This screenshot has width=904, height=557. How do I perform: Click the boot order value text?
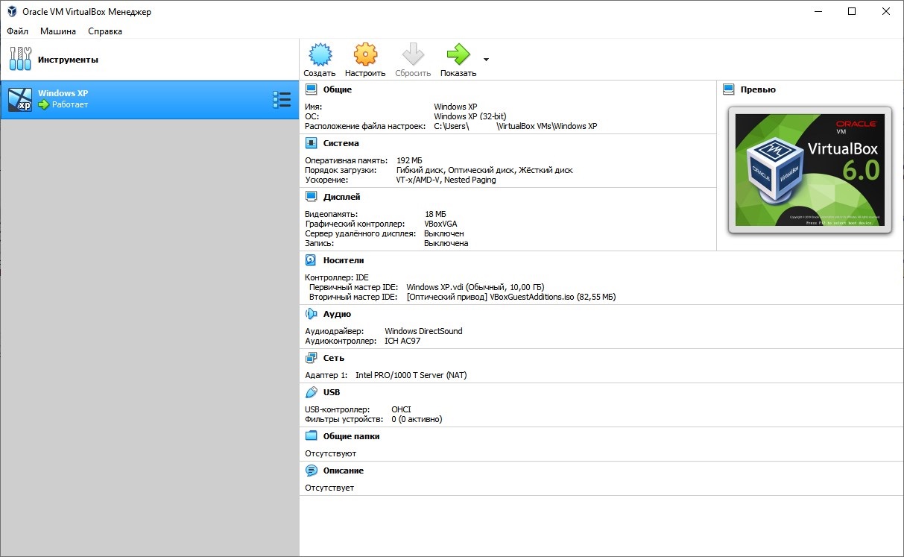[x=484, y=170]
